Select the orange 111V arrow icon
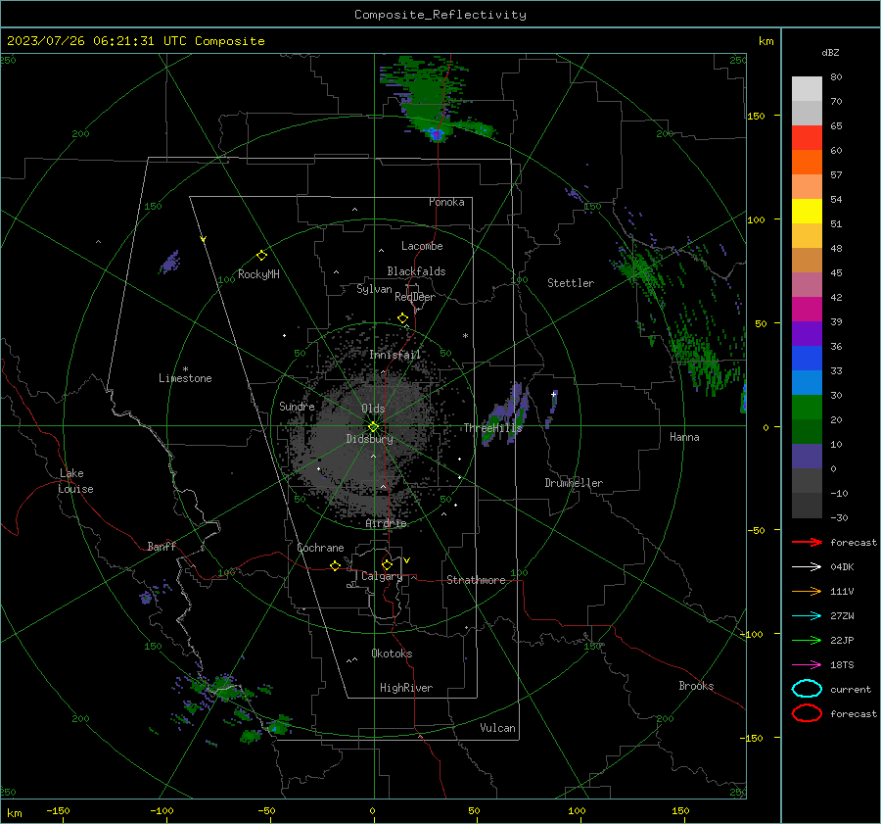Viewport: 881px width, 824px height. 807,591
